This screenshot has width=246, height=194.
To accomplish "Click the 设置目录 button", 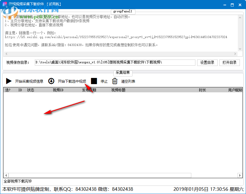I will (x=207, y=62).
